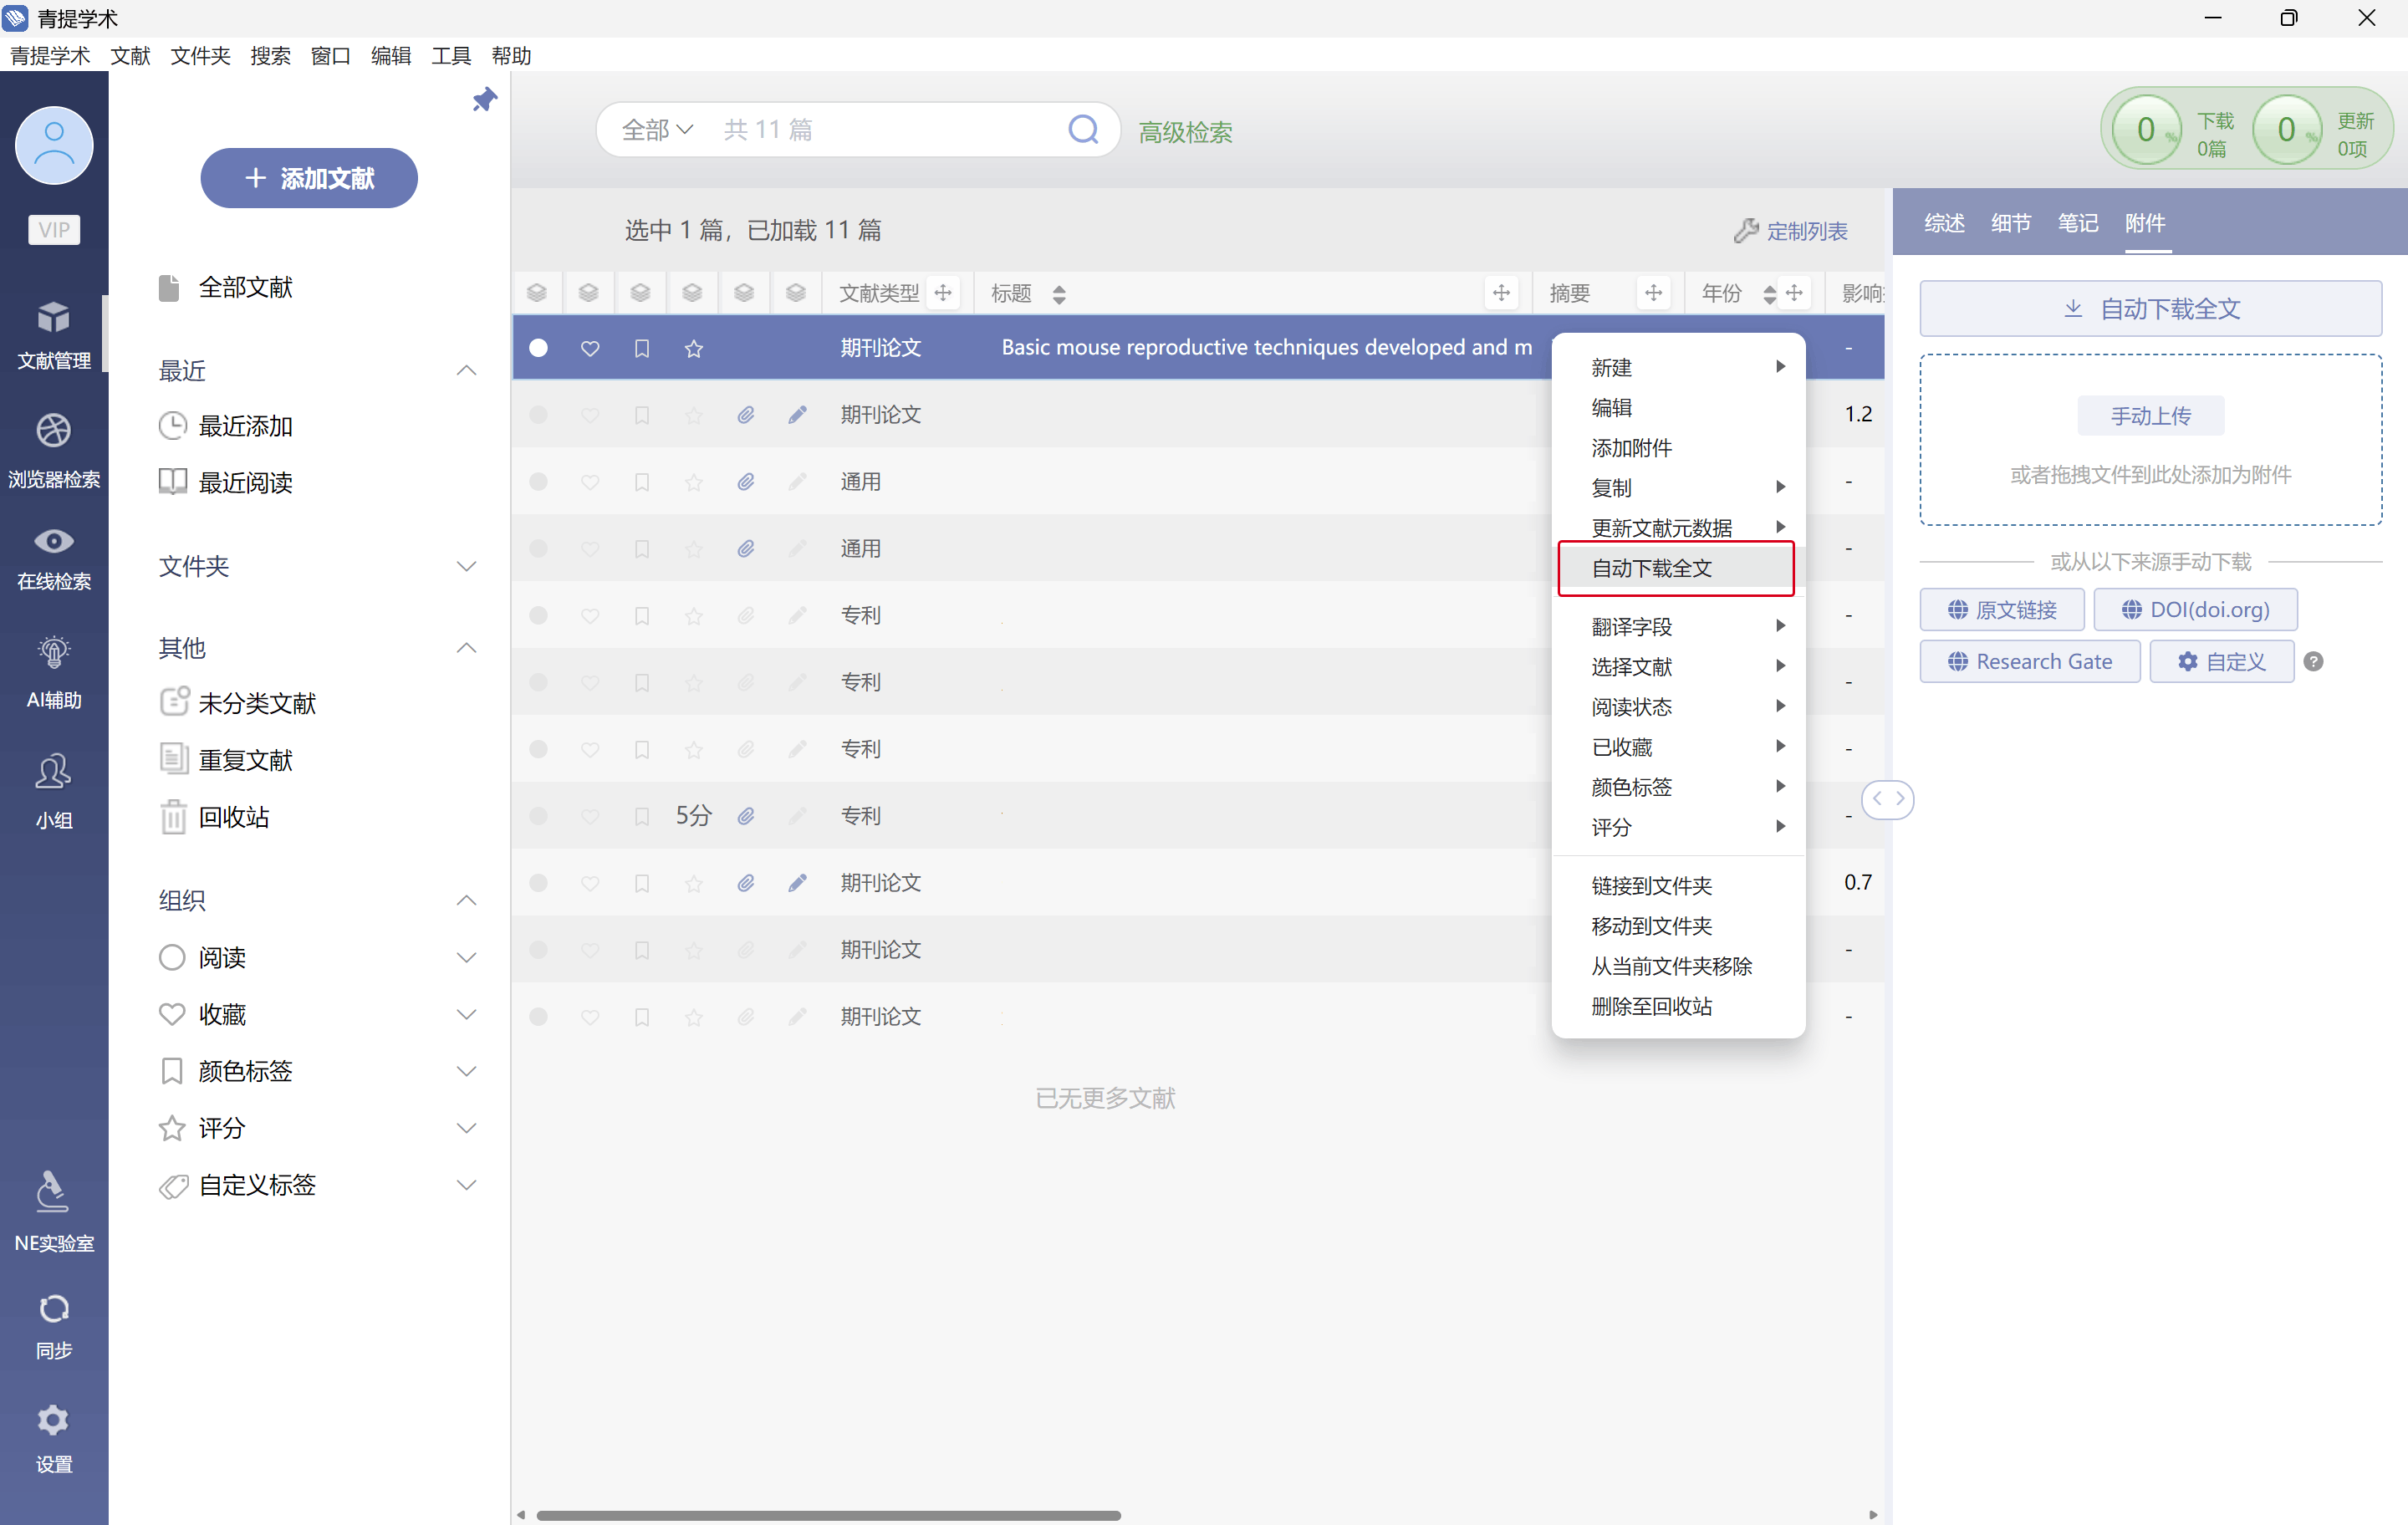The height and width of the screenshot is (1525, 2408).
Task: Select 自动下载全文 in the context menu
Action: [x=1652, y=568]
